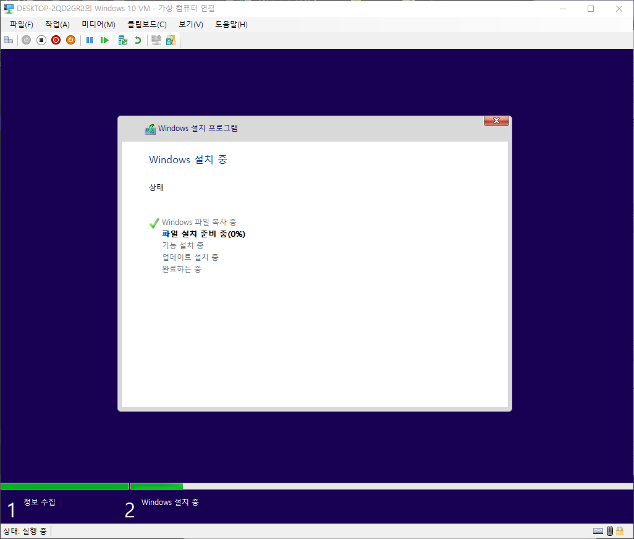Reset the VM with the green play icon

click(x=104, y=40)
